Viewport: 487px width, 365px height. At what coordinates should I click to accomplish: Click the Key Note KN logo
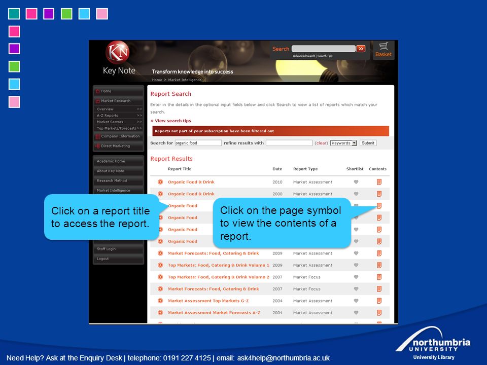tap(117, 52)
